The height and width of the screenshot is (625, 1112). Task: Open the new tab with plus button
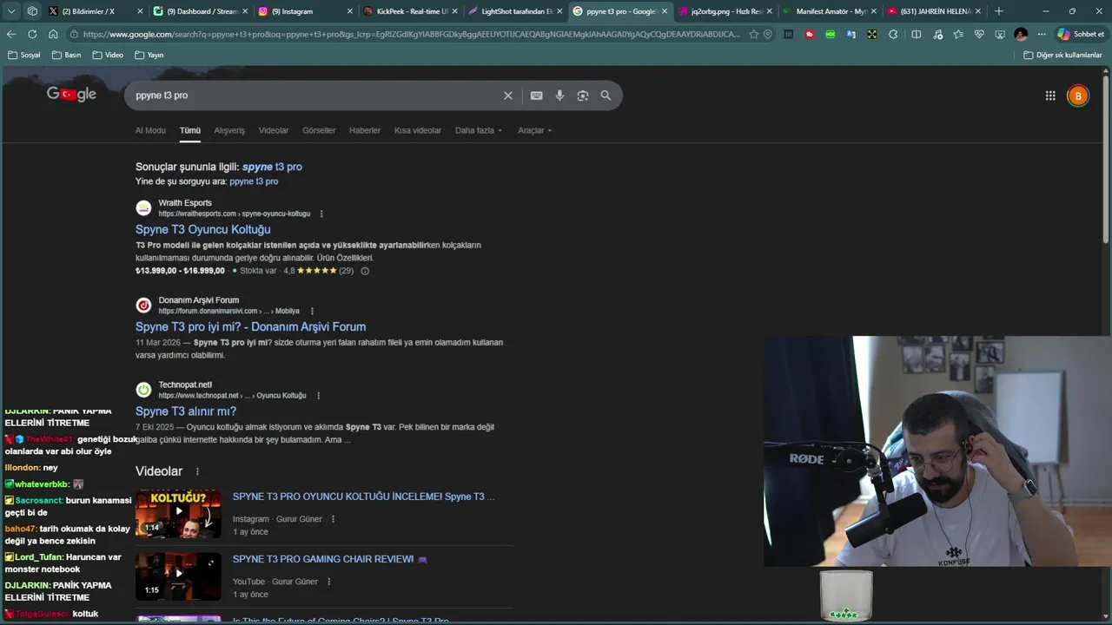[998, 11]
